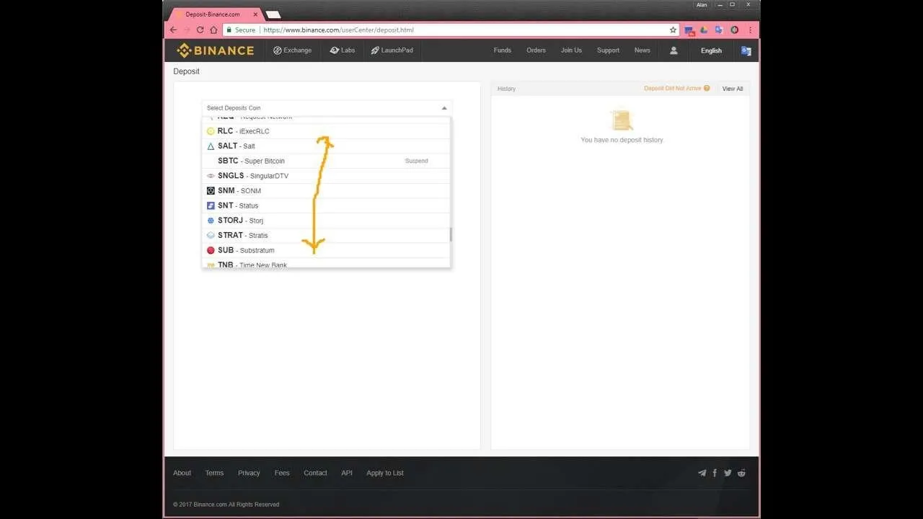Select STRAT - Stratis coin
The height and width of the screenshot is (519, 923).
[326, 235]
